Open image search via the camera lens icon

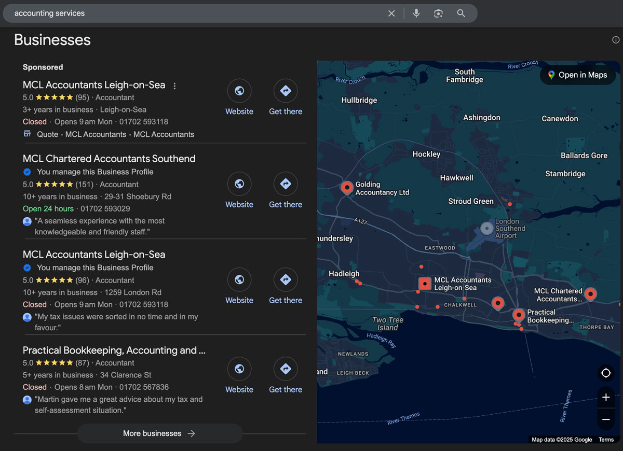(439, 13)
